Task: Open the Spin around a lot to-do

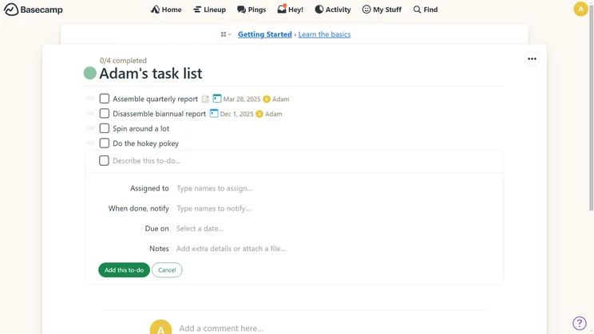Action: 141,128
